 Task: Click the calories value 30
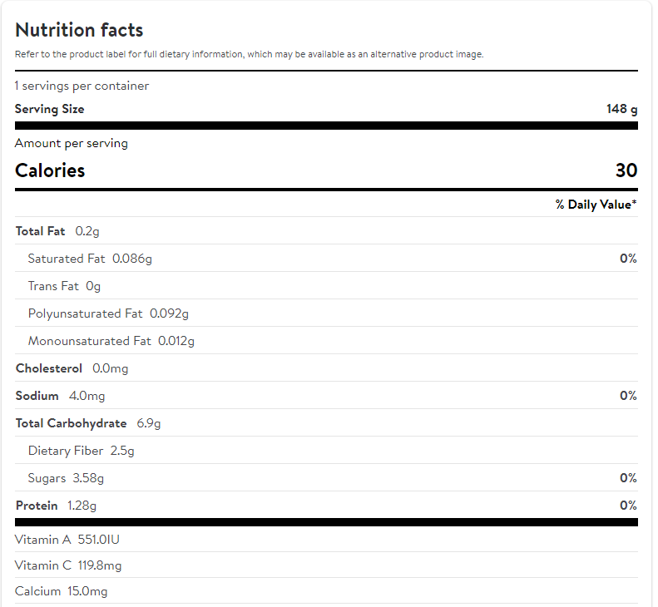(626, 170)
